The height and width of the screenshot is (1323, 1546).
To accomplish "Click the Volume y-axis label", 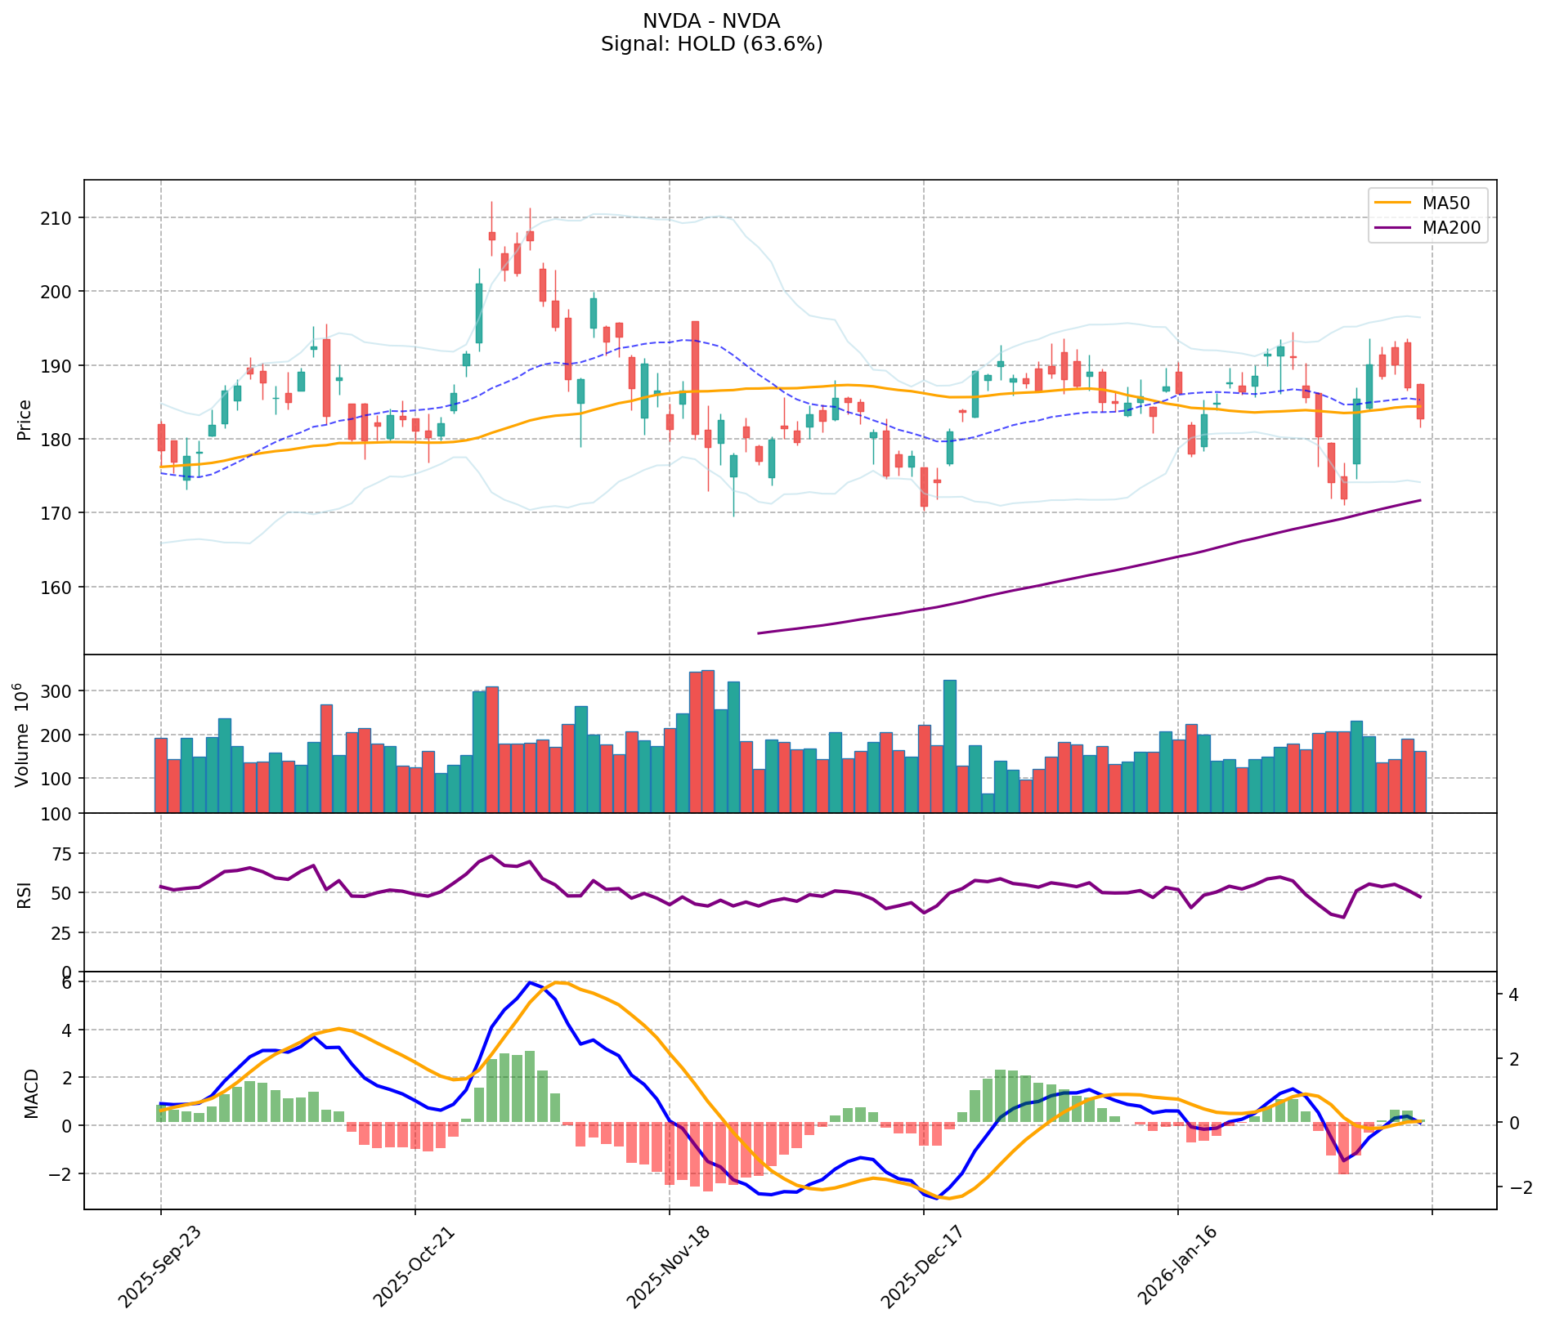I will pos(23,735).
